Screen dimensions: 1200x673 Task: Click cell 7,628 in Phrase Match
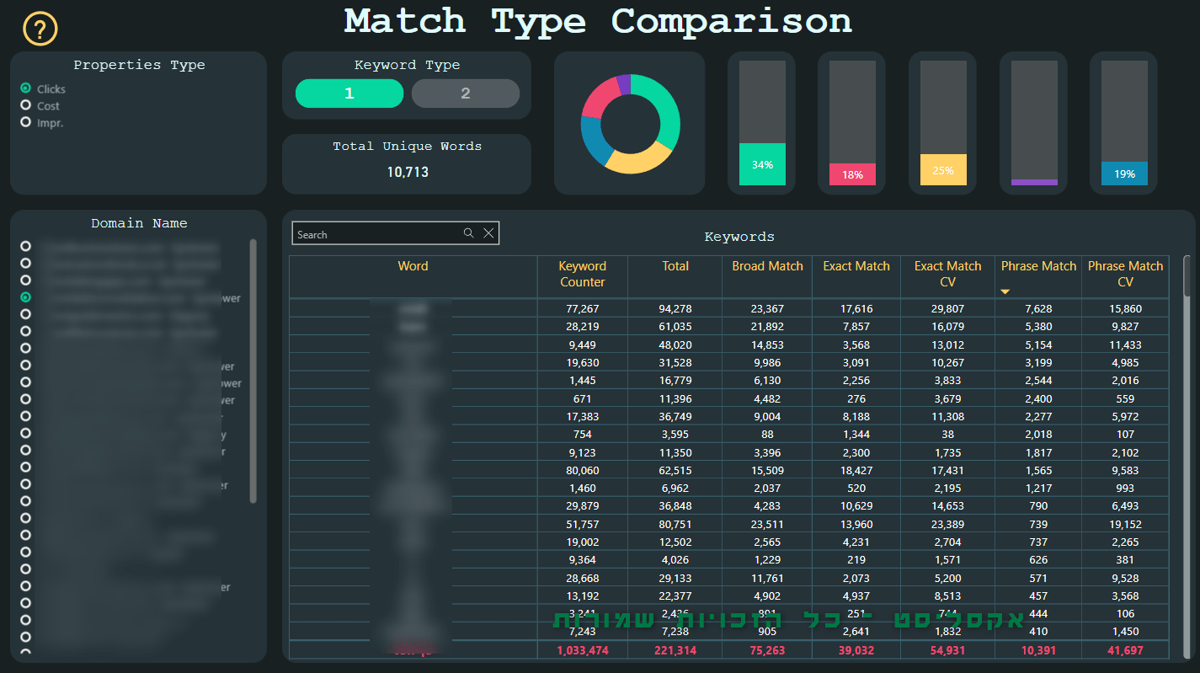pyautogui.click(x=1038, y=309)
